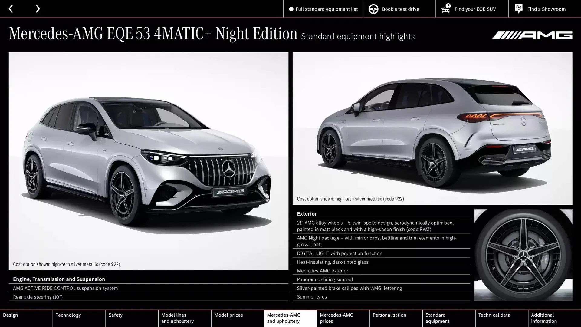
Task: Open Additional information tab
Action: click(555, 318)
